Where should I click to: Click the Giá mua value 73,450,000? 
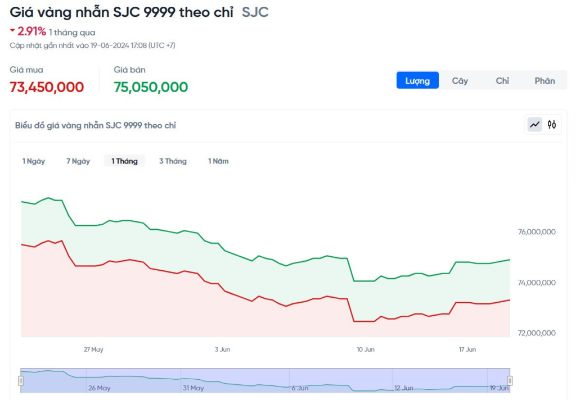47,87
